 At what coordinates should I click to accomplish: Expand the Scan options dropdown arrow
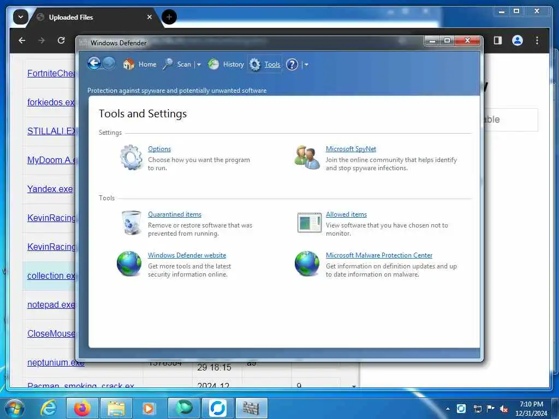pos(199,64)
